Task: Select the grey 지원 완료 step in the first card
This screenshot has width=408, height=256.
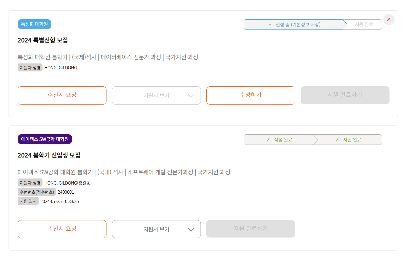Action: click(x=364, y=25)
